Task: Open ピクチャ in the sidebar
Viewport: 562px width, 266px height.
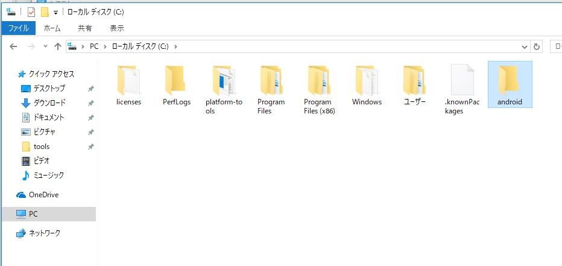Action: tap(39, 132)
